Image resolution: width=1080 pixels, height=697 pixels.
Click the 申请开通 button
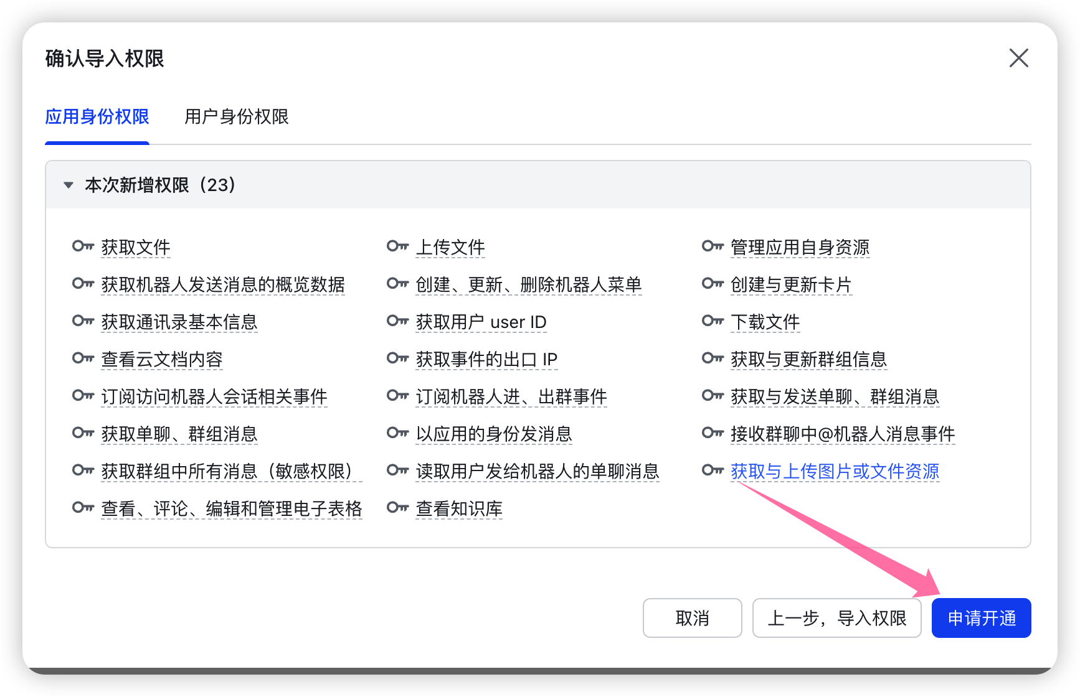click(x=981, y=618)
